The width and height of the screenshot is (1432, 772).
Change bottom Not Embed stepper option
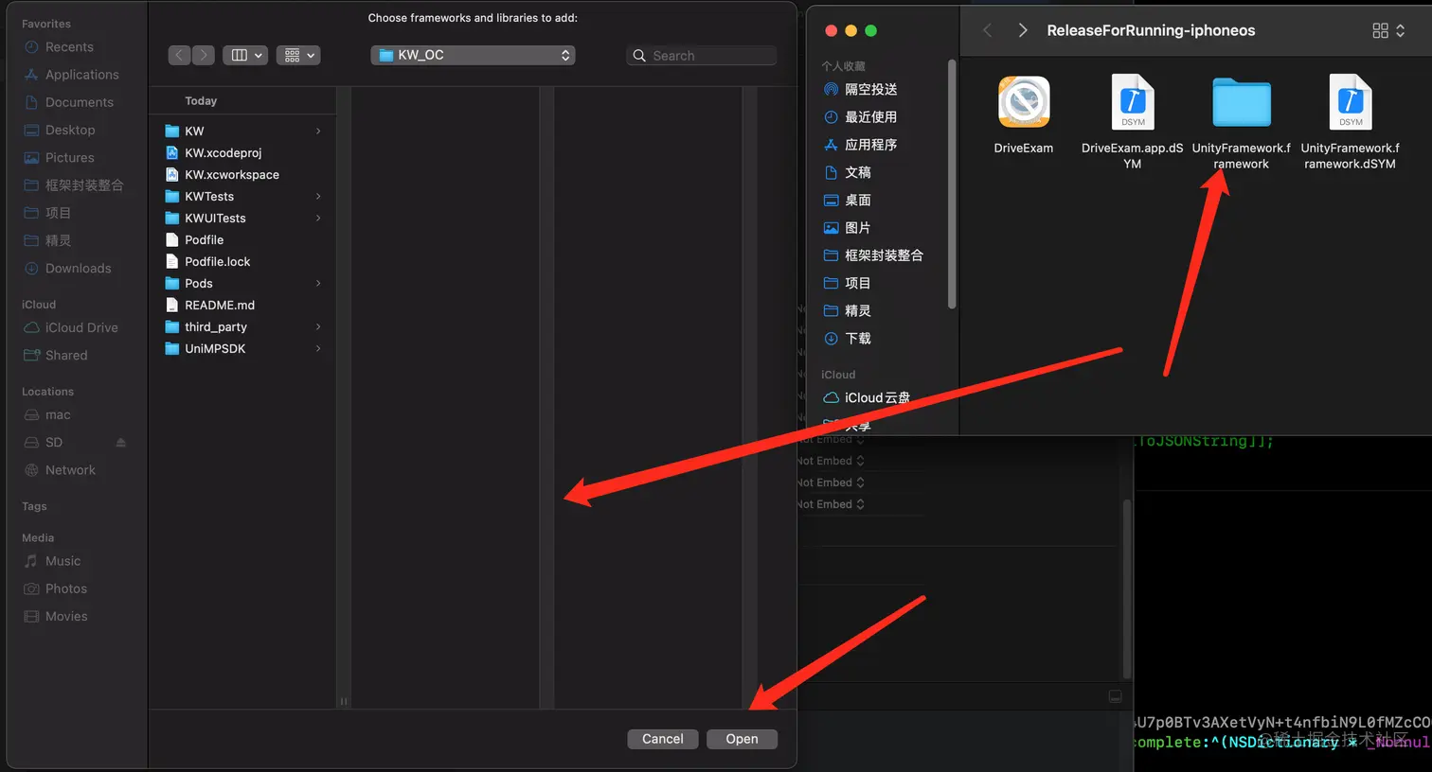point(860,505)
